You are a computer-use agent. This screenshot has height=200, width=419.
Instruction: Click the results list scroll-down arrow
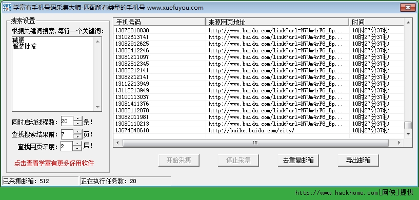[408, 134]
